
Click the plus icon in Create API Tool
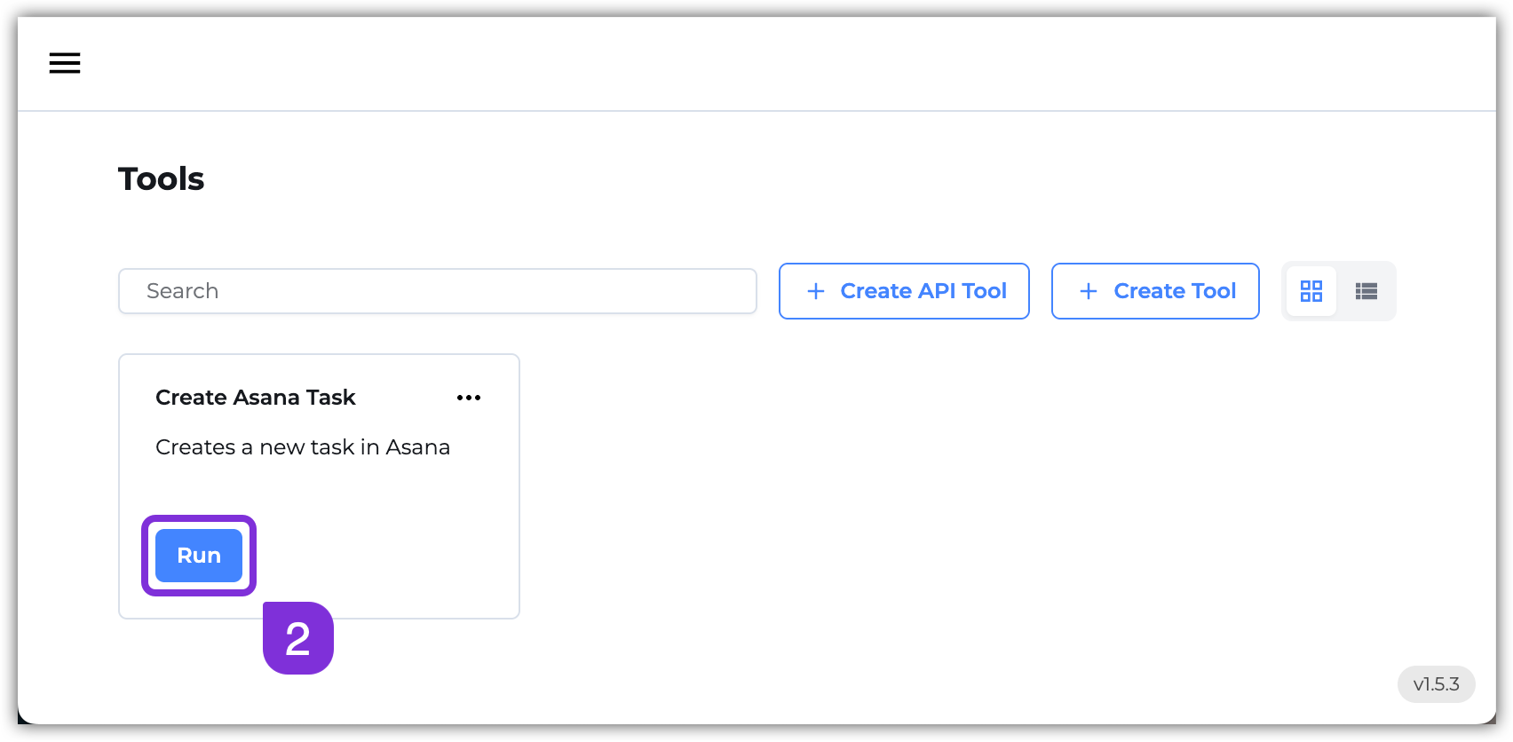(x=815, y=291)
